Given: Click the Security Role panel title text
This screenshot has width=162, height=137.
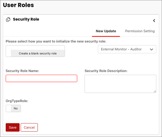Looking at the screenshot, I should point(26,19).
